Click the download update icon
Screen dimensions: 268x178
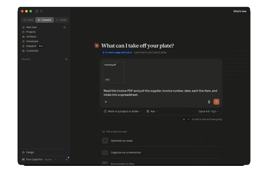[x=67, y=159]
